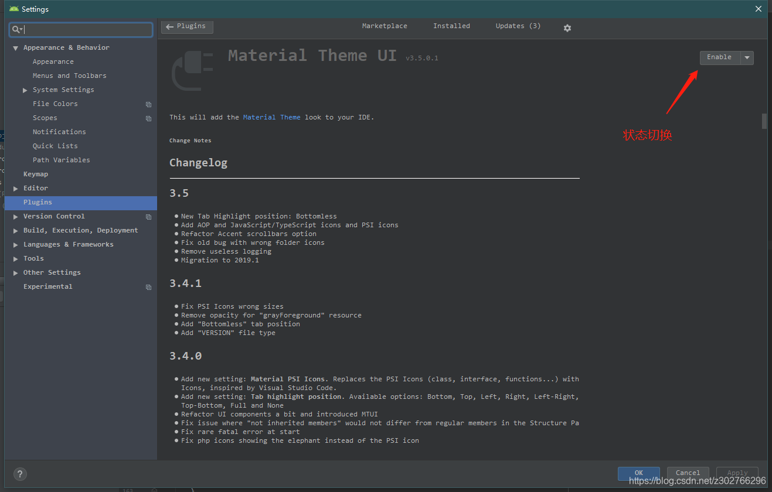Viewport: 772px width, 492px height.
Task: Go back using the Plugins button
Action: point(187,26)
